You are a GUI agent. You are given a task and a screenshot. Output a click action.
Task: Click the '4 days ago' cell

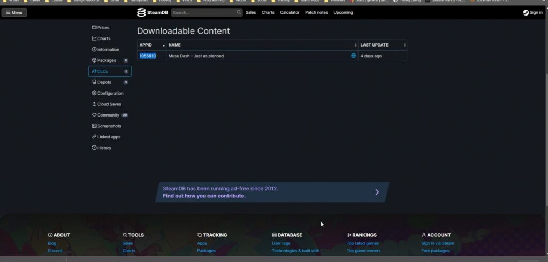(383, 56)
